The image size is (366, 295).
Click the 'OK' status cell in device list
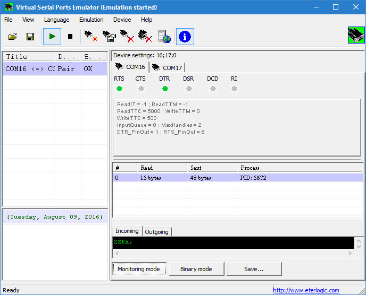click(94, 68)
